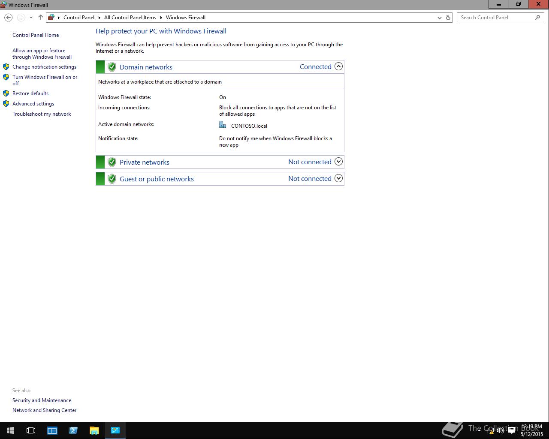This screenshot has height=439, width=549.
Task: Refresh the Windows Firewall page
Action: pos(448,18)
